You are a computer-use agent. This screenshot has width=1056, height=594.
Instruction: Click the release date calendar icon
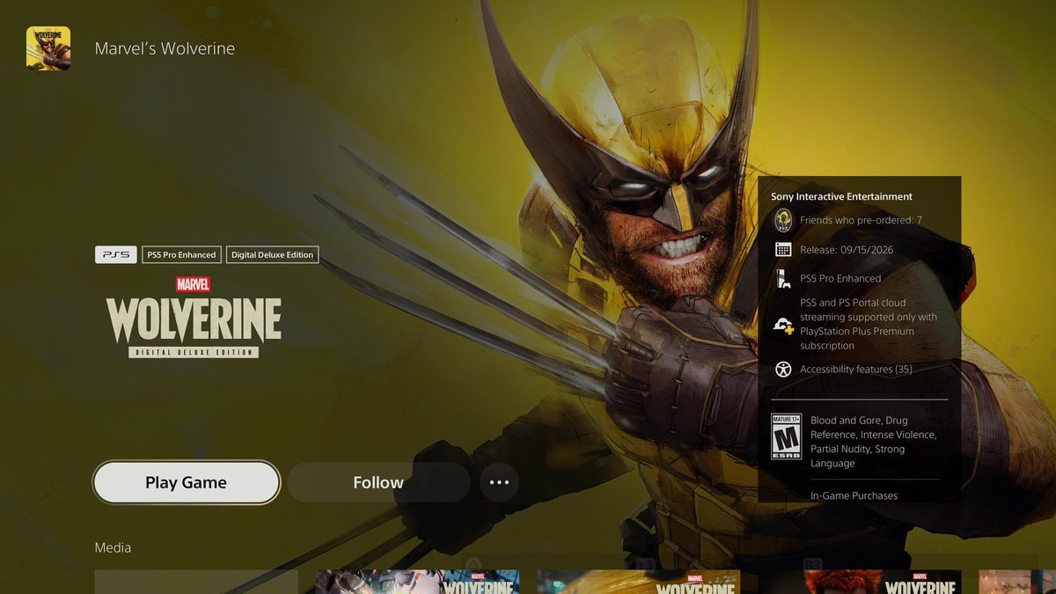(783, 250)
